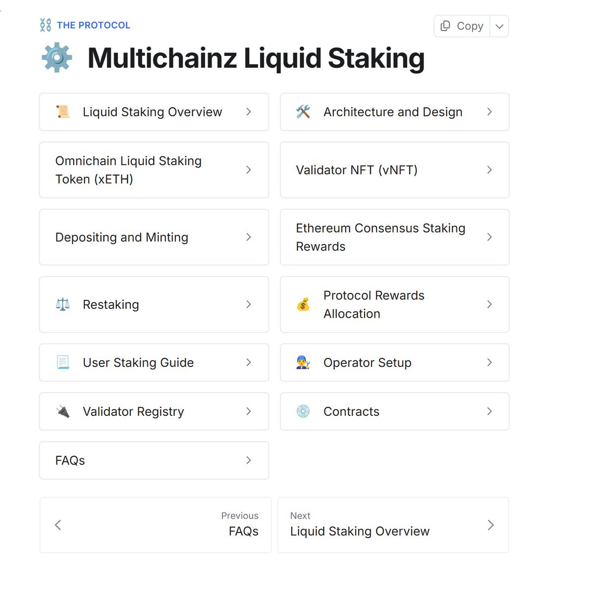Click the gear icon beside the page title
The image size is (592, 594).
coord(57,58)
